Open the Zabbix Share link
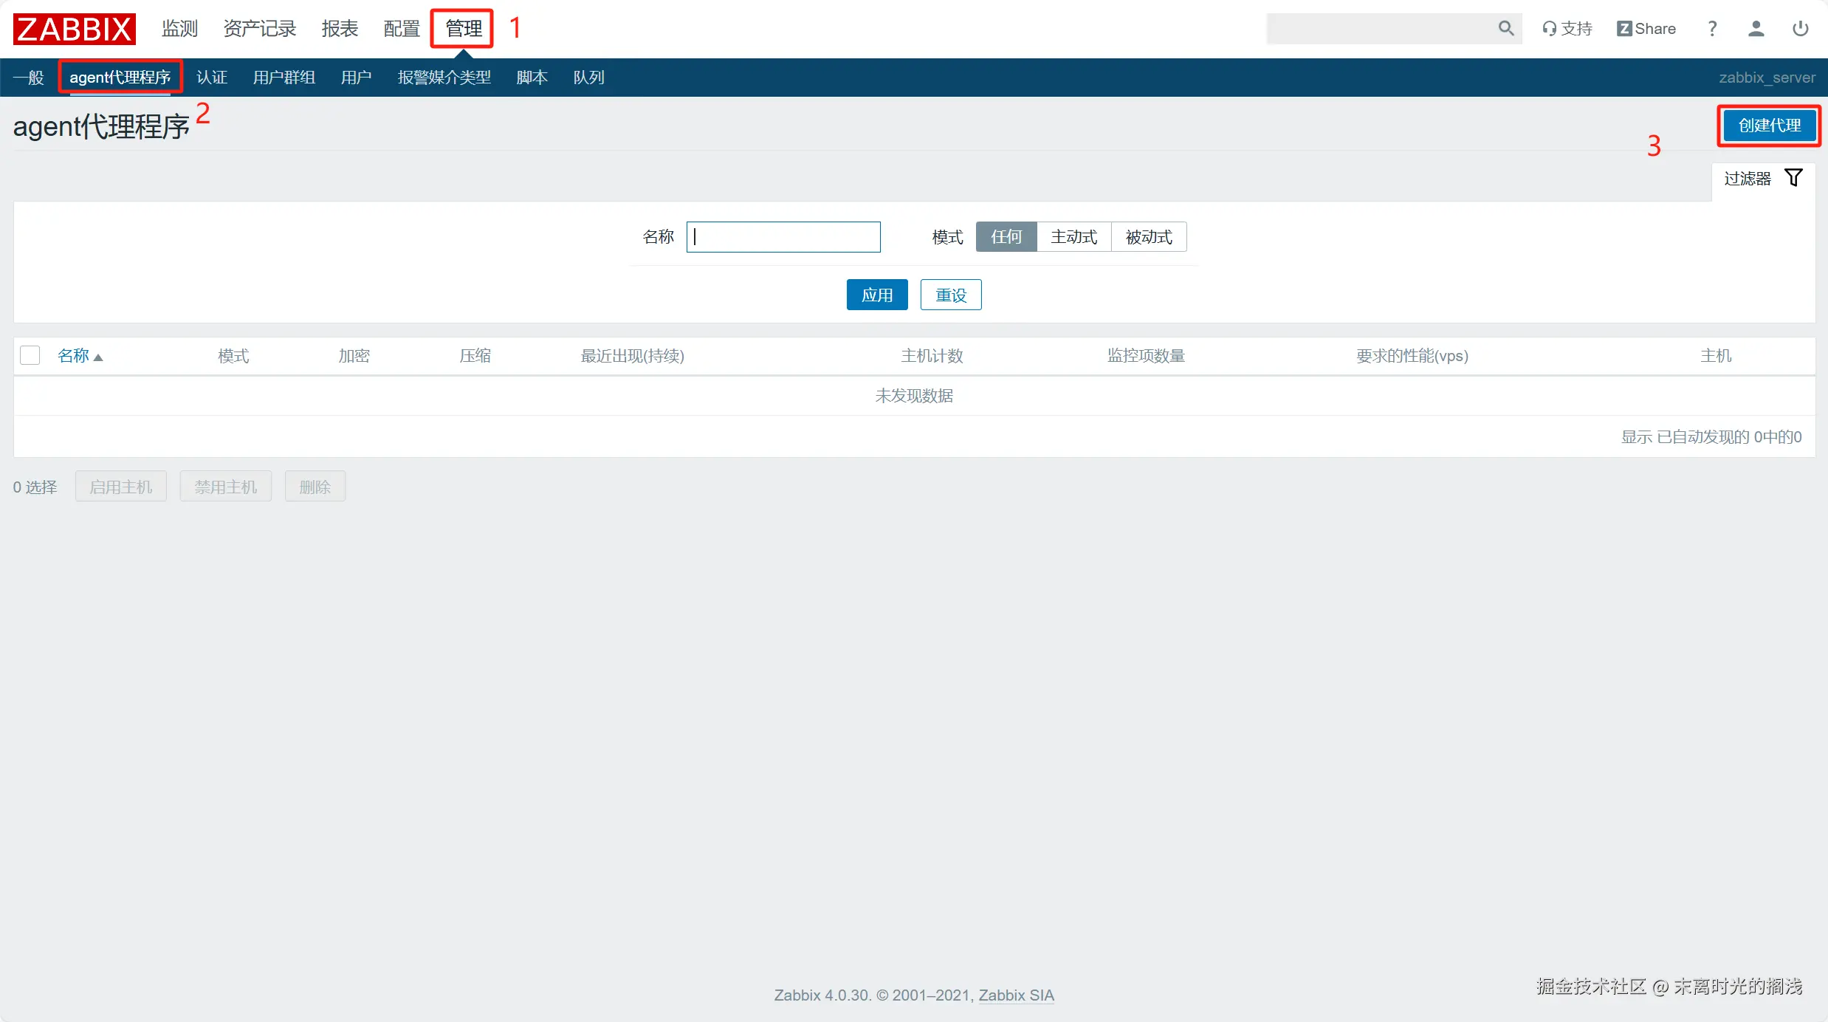Screen dimensions: 1828x1022 1646,29
